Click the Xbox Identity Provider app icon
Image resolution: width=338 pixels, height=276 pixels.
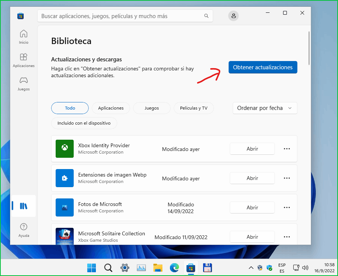[x=65, y=149]
